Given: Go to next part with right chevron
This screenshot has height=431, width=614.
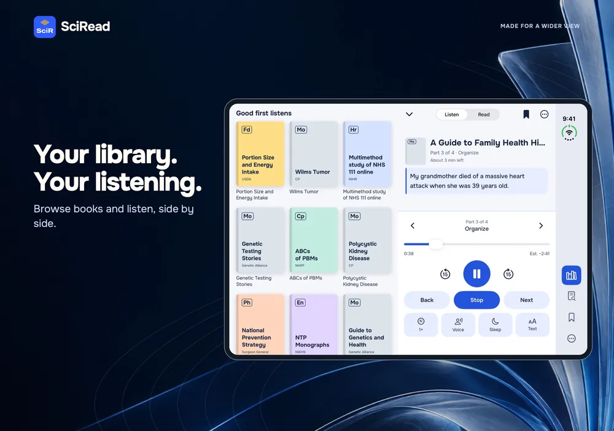Looking at the screenshot, I should [541, 226].
